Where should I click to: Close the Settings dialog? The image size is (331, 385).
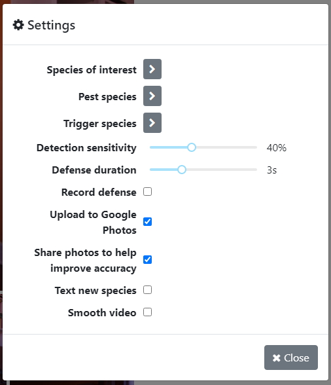[291, 357]
